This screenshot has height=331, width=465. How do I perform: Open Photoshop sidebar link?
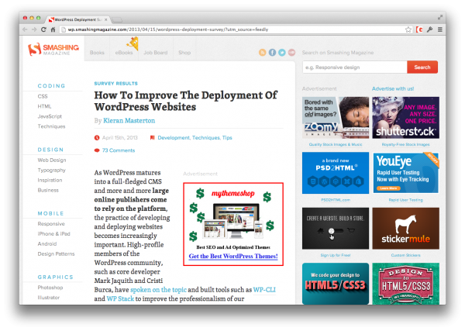[50, 288]
